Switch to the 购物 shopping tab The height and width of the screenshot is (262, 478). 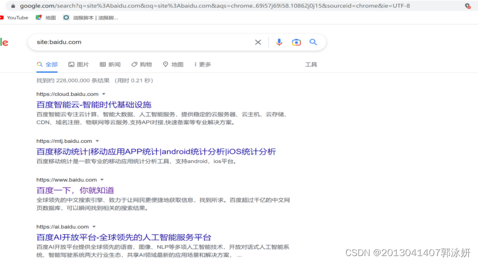click(142, 65)
